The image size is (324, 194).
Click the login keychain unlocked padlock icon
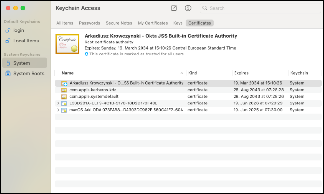(x=8, y=30)
